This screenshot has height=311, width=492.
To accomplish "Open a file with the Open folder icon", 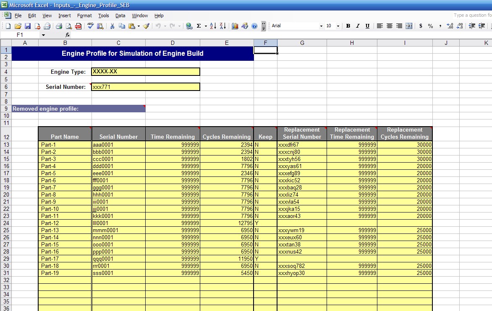I will pyautogui.click(x=18, y=26).
